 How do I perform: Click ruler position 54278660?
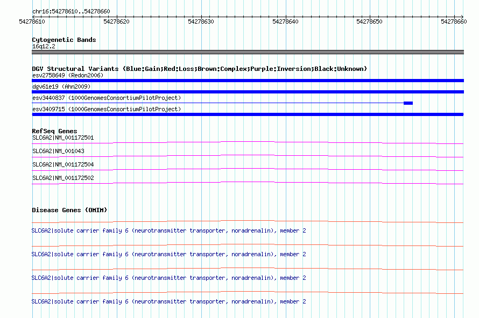tap(454, 21)
